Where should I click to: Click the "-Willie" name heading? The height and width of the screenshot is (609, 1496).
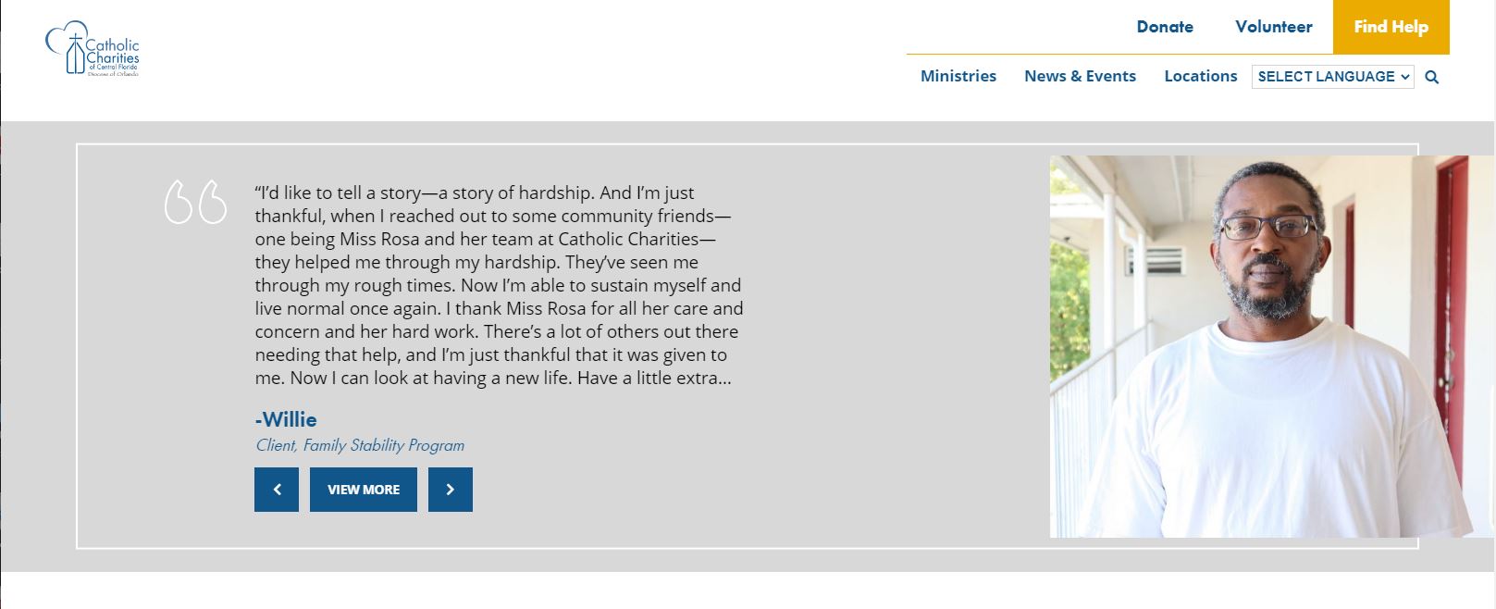pos(286,419)
